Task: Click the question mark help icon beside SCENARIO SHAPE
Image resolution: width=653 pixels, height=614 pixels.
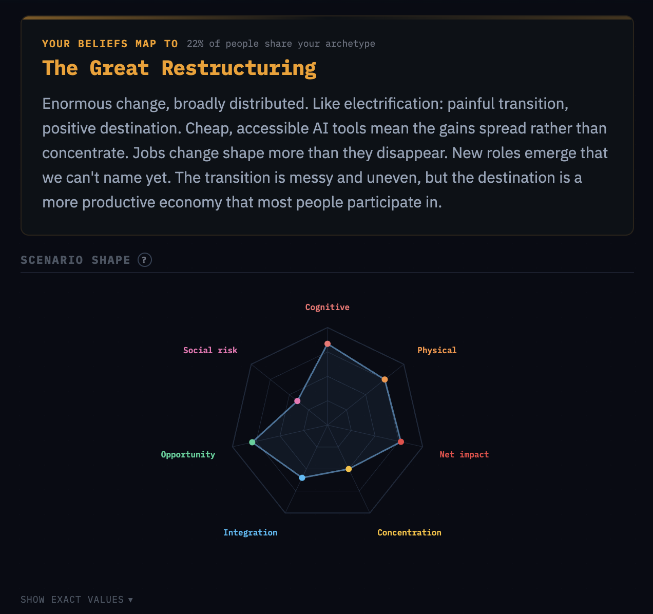Action: [145, 260]
